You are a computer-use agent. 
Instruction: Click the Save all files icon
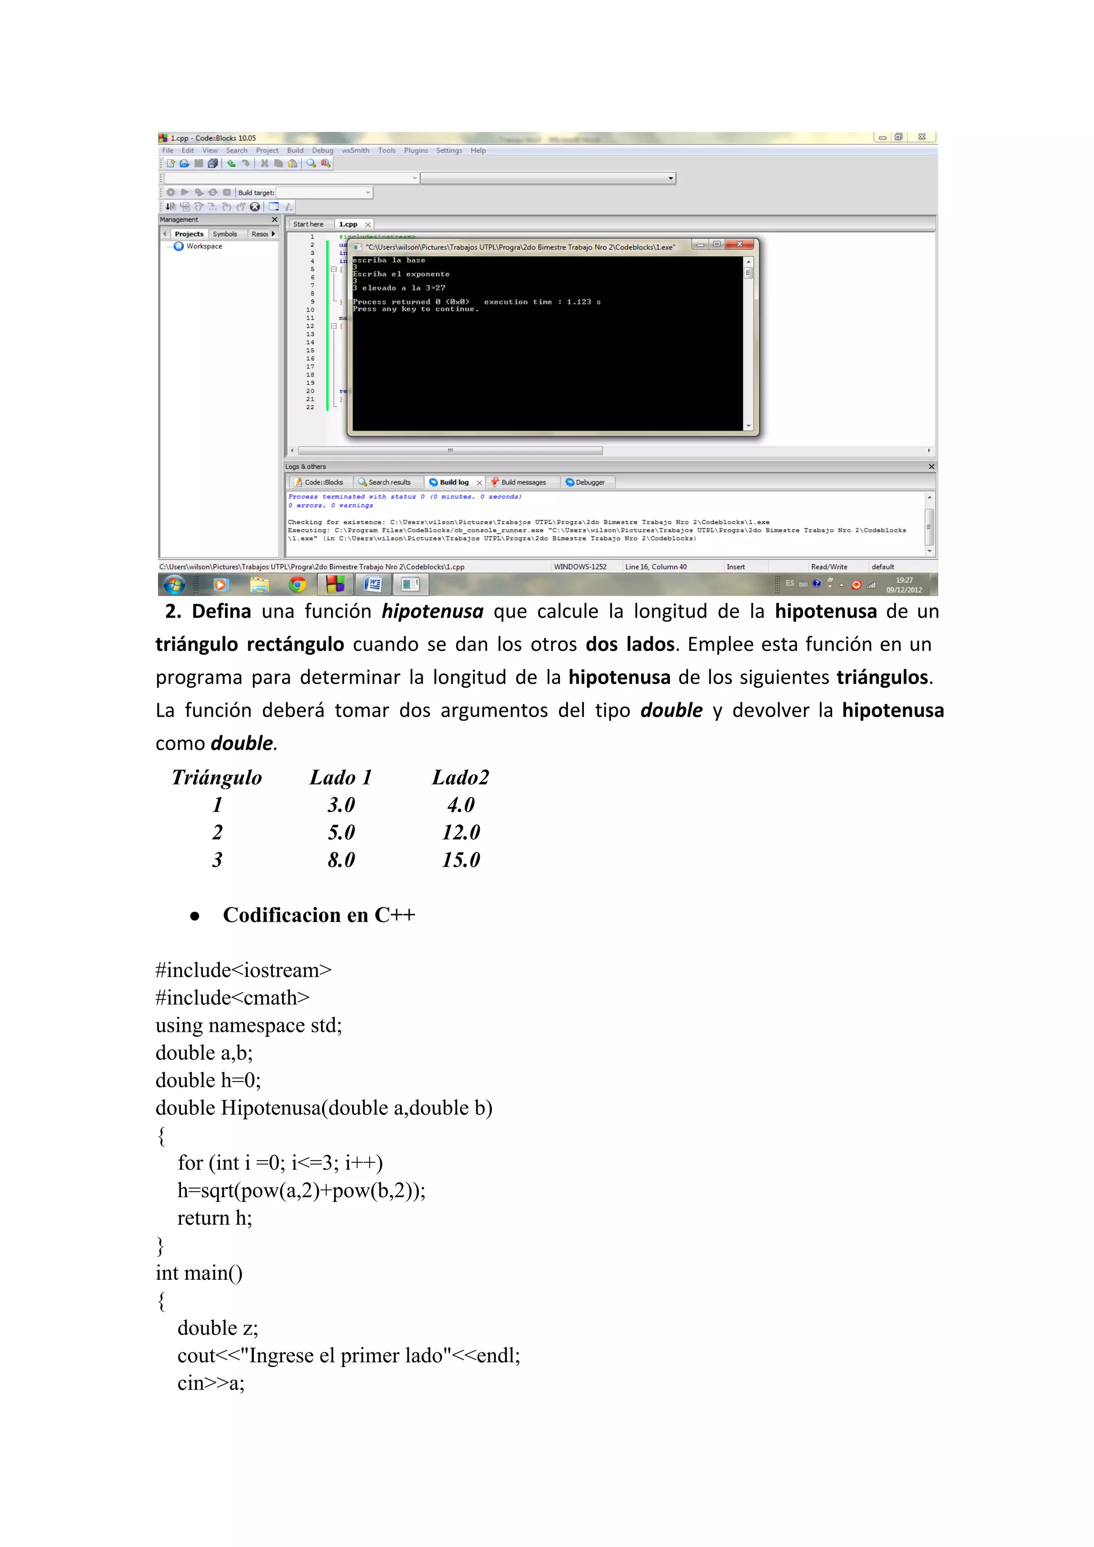tap(213, 163)
